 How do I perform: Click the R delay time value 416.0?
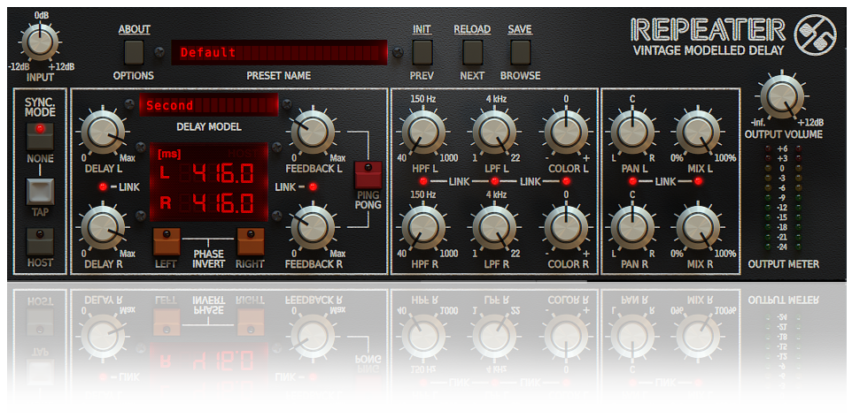[223, 202]
